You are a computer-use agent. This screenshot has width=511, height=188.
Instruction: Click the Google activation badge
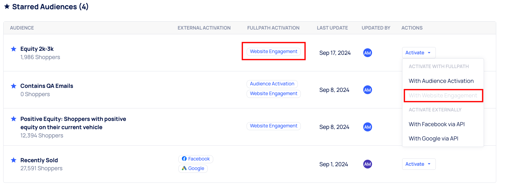(193, 168)
